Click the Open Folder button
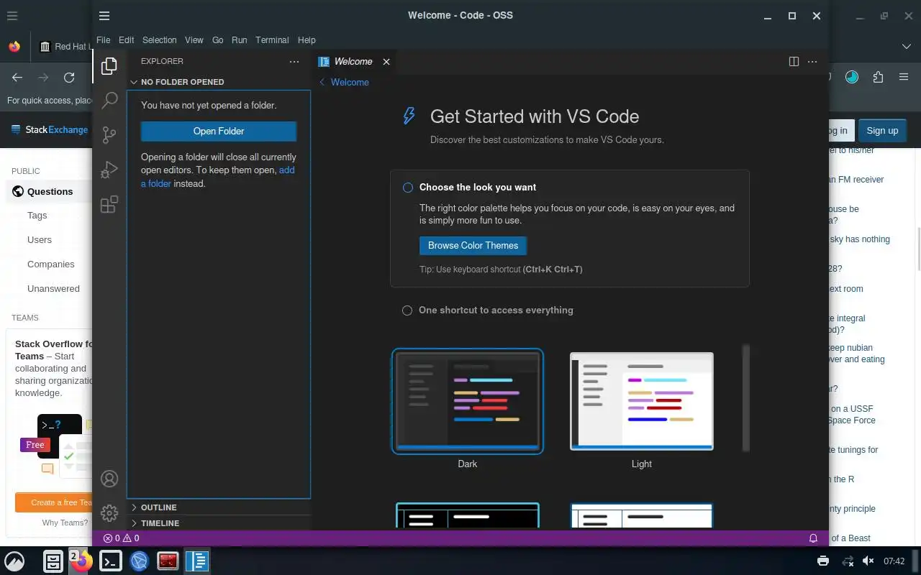 tap(219, 131)
